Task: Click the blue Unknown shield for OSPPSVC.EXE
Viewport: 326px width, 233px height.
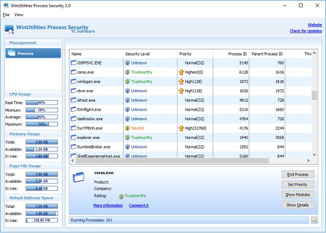Action: click(127, 63)
